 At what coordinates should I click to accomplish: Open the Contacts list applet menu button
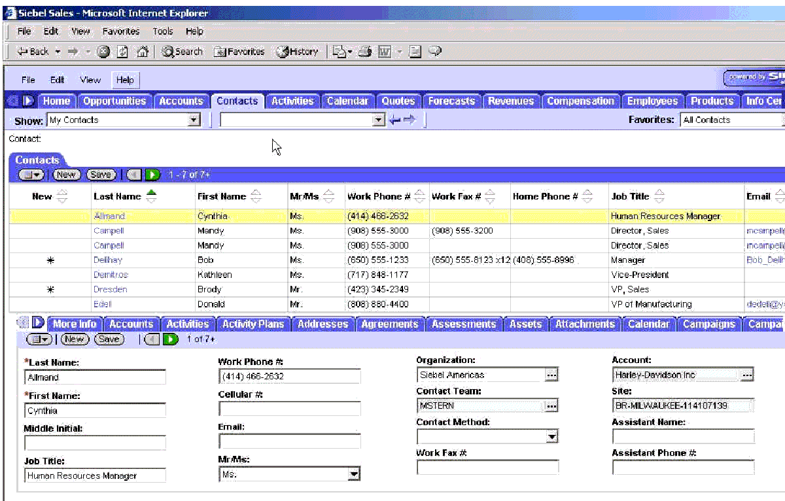point(31,175)
